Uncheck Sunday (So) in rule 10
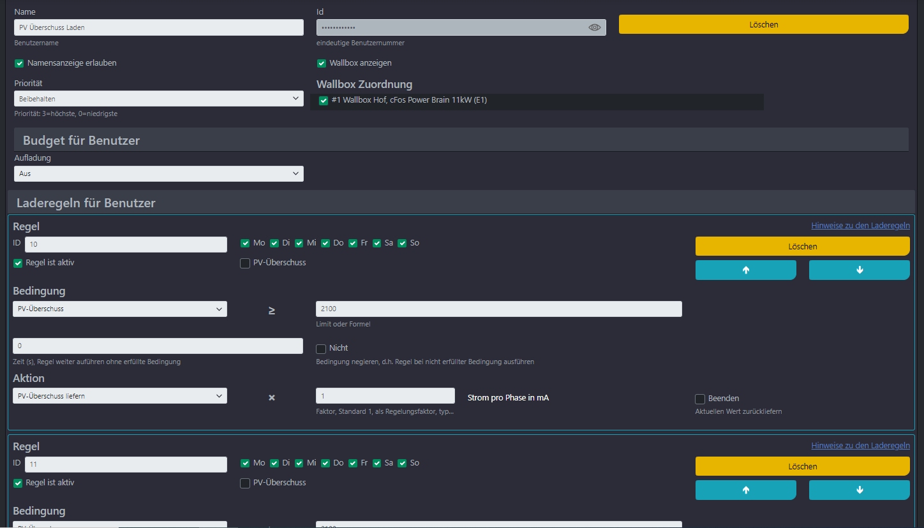This screenshot has width=924, height=528. pyautogui.click(x=402, y=243)
